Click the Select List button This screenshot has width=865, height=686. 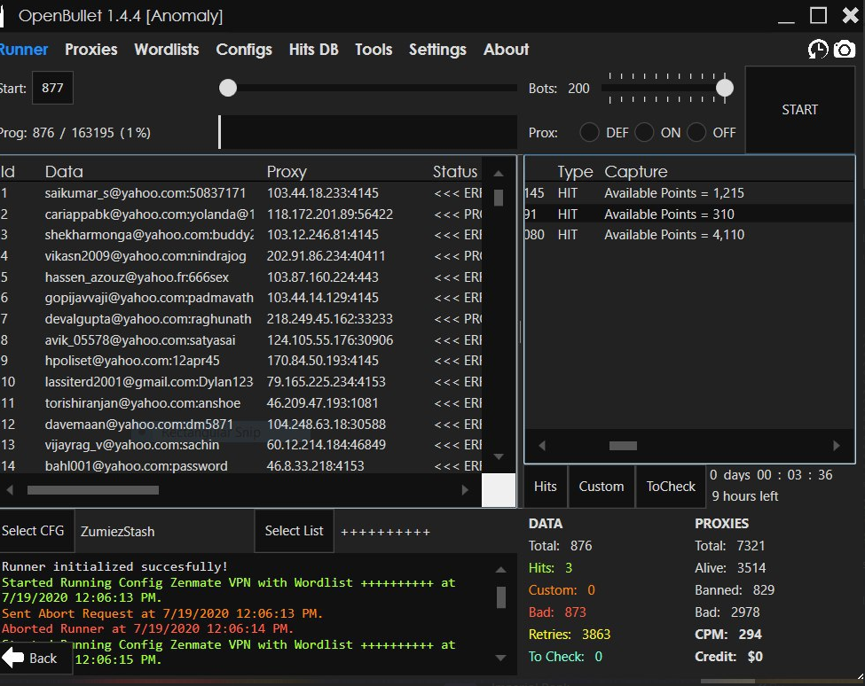click(294, 531)
